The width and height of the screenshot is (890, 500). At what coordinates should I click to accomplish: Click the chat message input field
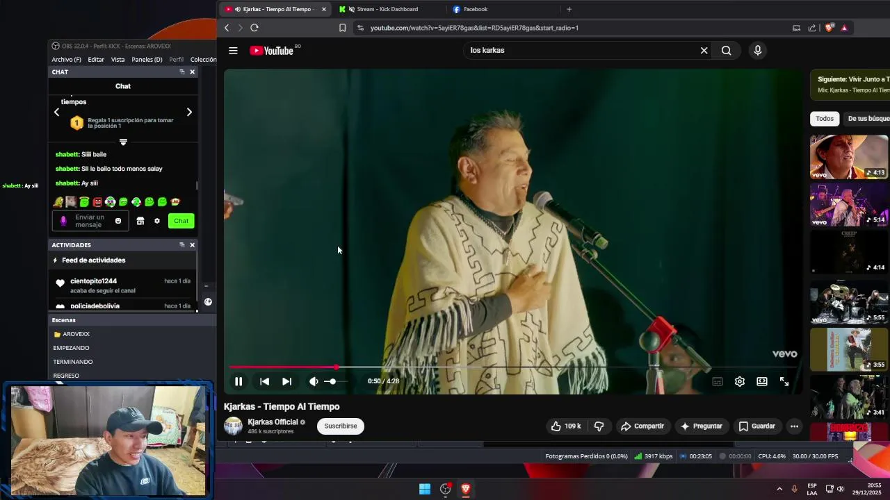89,221
